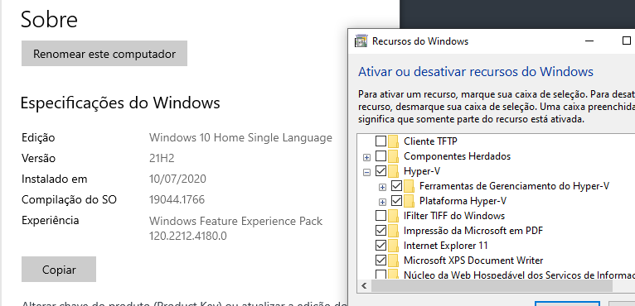Select the Plataforma Hyper-V label
This screenshot has height=306, width=635.
463,201
